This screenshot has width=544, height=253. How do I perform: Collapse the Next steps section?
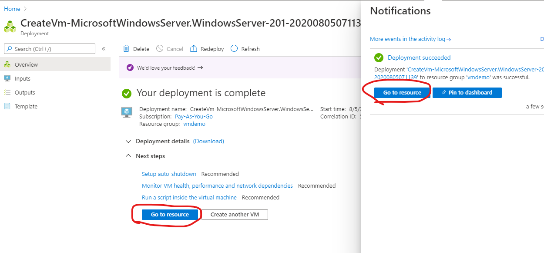pyautogui.click(x=128, y=155)
